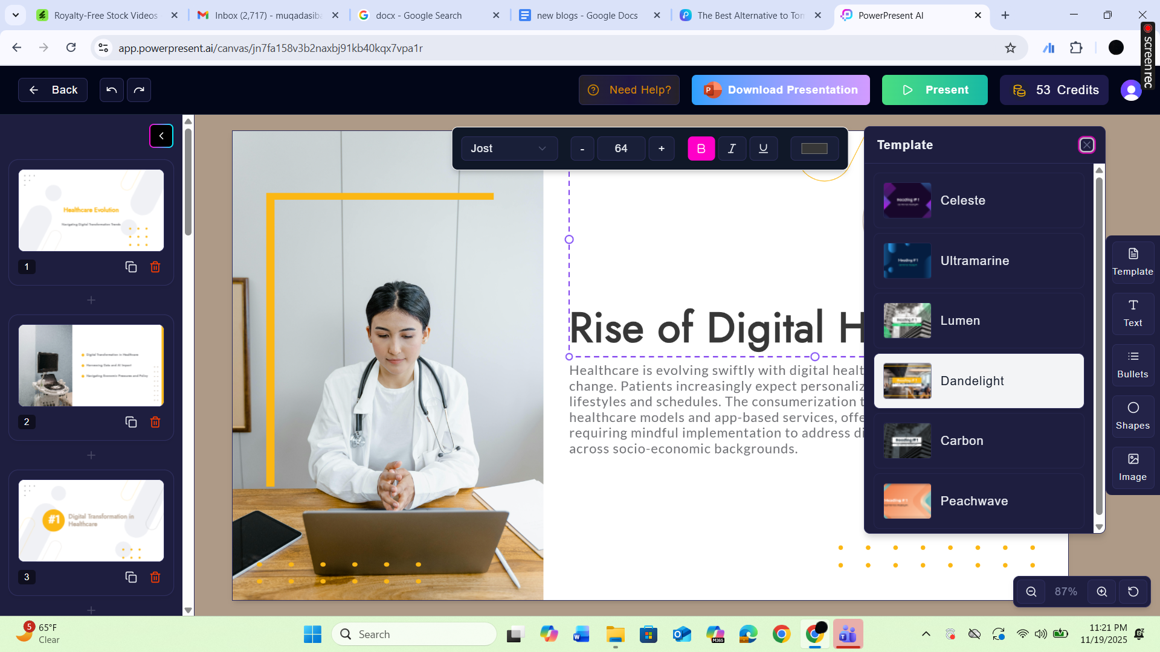1160x652 pixels.
Task: Click the undo arrow icon
Action: point(111,90)
